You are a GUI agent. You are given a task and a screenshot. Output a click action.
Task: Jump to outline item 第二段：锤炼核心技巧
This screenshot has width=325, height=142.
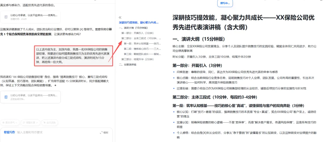pos(142,49)
